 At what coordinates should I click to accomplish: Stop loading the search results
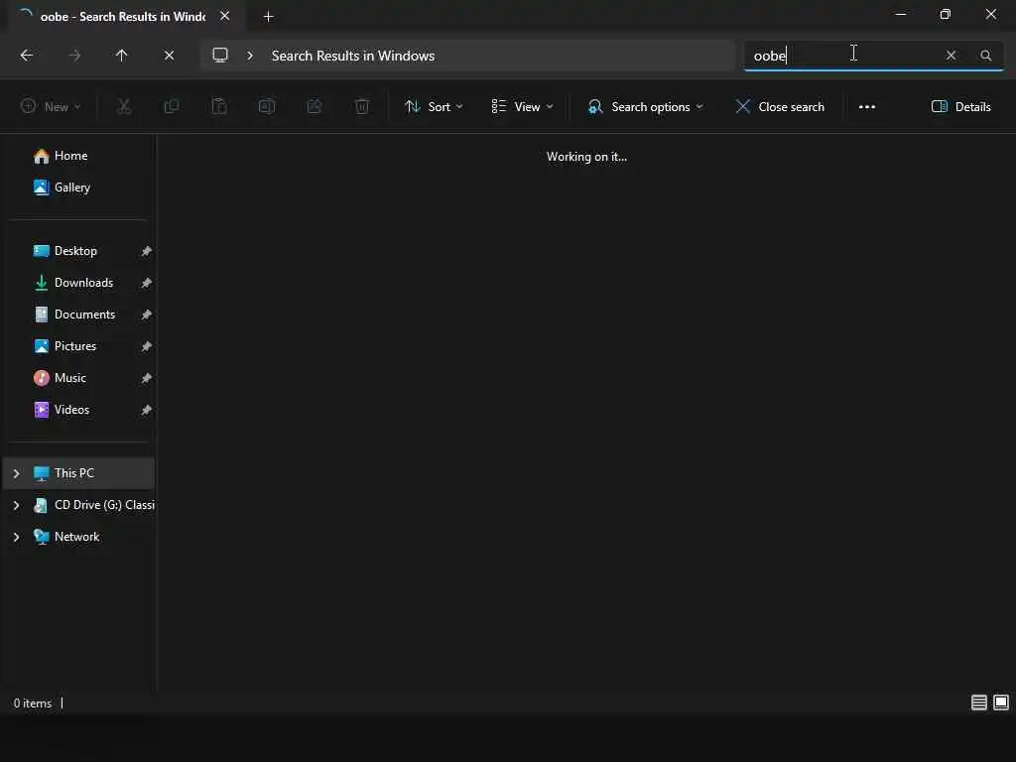(169, 56)
